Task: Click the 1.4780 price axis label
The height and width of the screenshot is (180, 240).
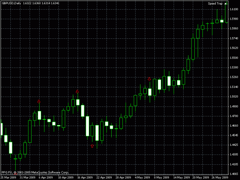Action: click(x=234, y=116)
